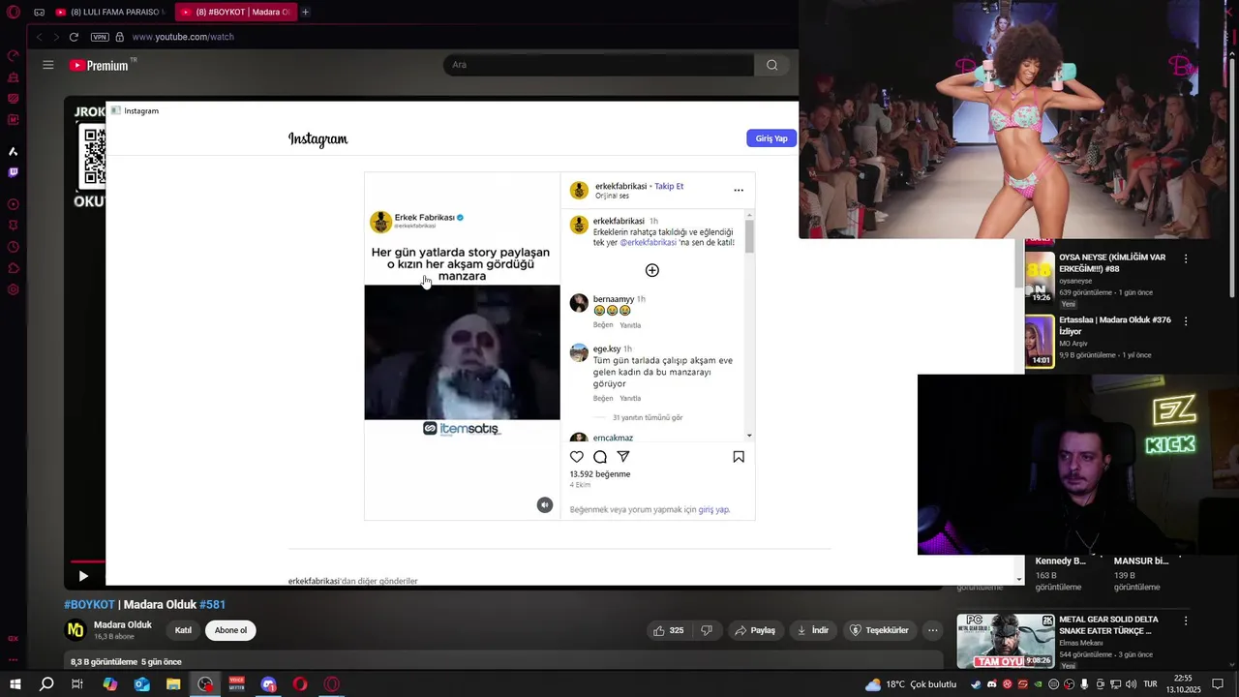Open the Opera GX main menu logo
This screenshot has width=1239, height=697.
pyautogui.click(x=14, y=12)
